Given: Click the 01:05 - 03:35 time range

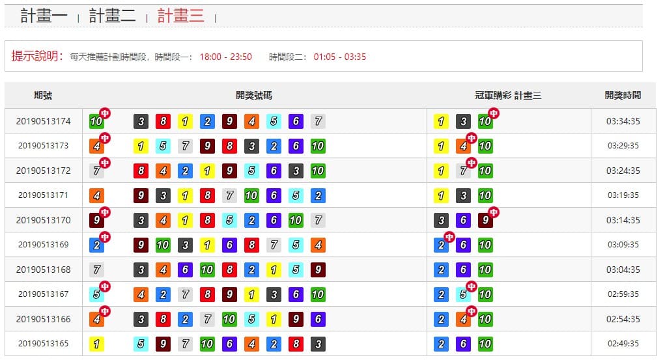Looking at the screenshot, I should tap(340, 57).
